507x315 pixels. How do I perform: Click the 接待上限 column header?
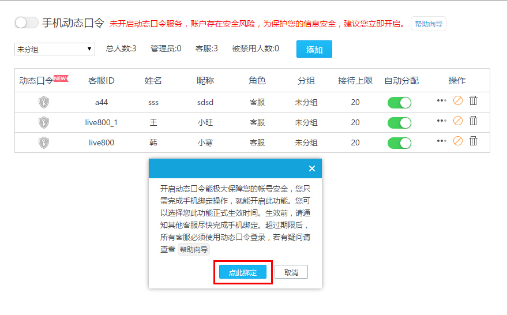(355, 81)
